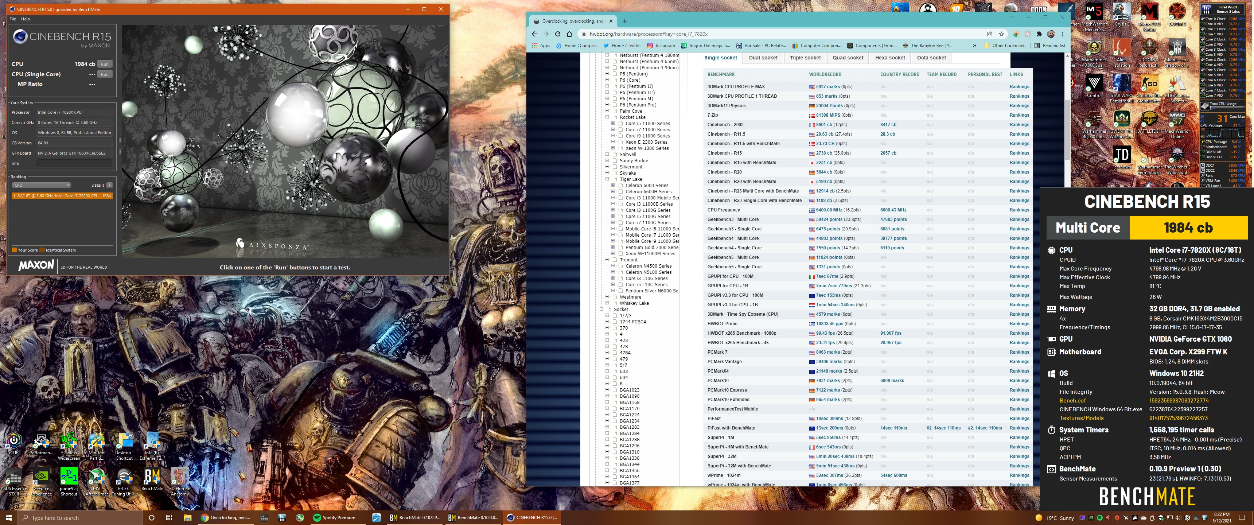Collapse the Tiger Lake tree node
Screen dimensions: 1254x525
click(607, 179)
